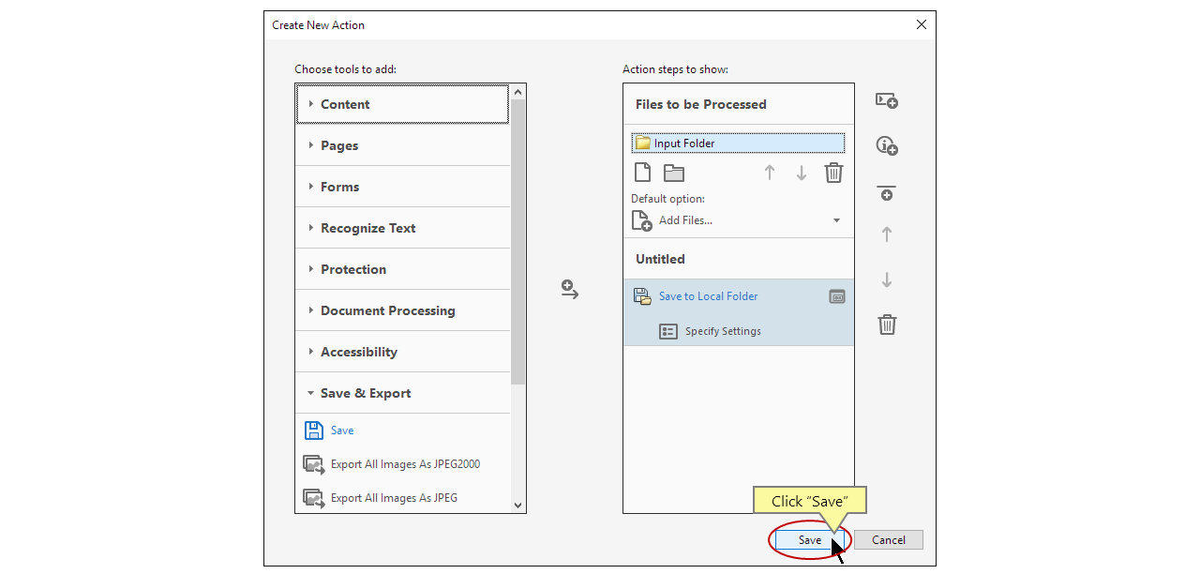Open the Add Files default option dropdown
The image size is (1200, 574).
[835, 219]
